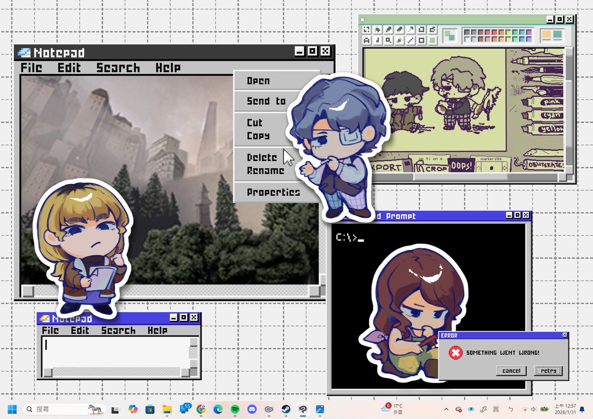Choose Cut in the context menu
Viewport: 593px width, 419px height.
tap(255, 122)
